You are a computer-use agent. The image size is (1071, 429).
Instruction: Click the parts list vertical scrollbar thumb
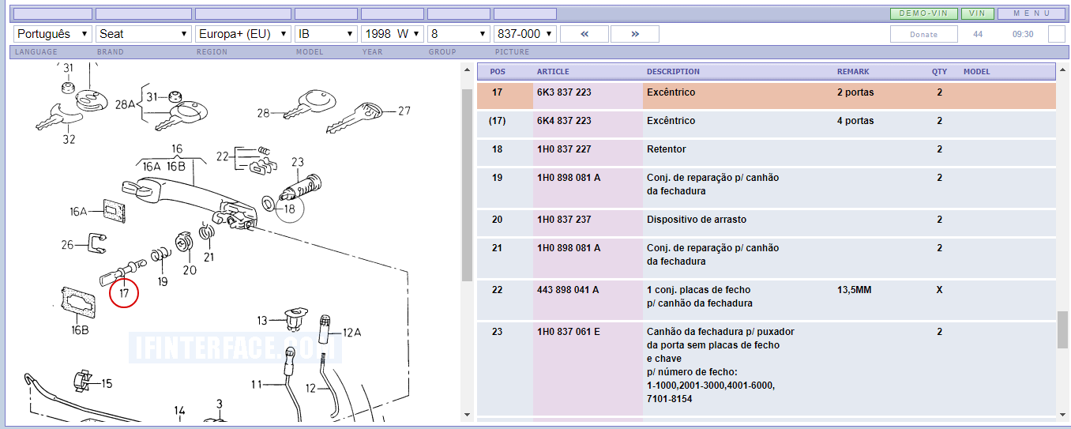(1062, 329)
